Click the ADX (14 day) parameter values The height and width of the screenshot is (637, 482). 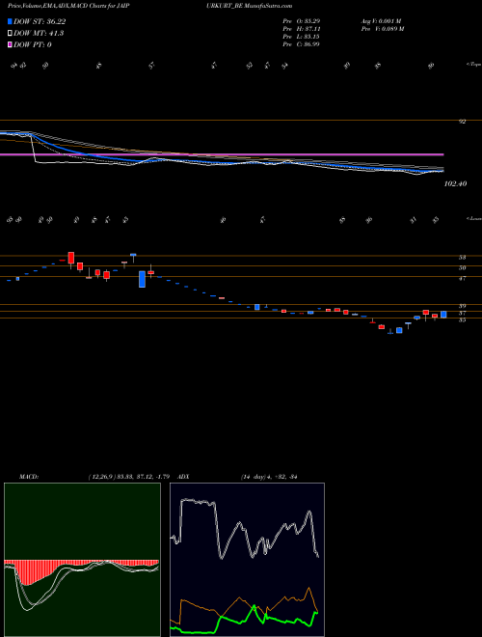(269, 477)
